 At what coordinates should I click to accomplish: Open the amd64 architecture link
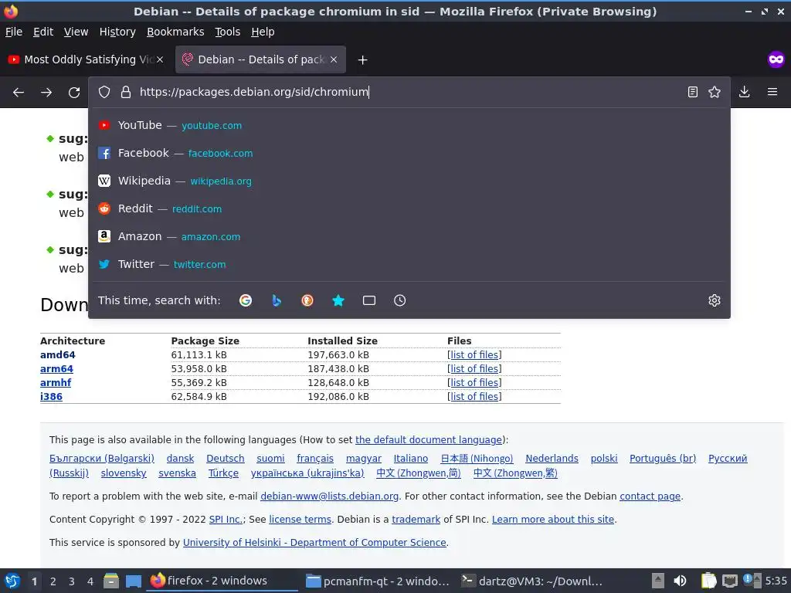[57, 355]
